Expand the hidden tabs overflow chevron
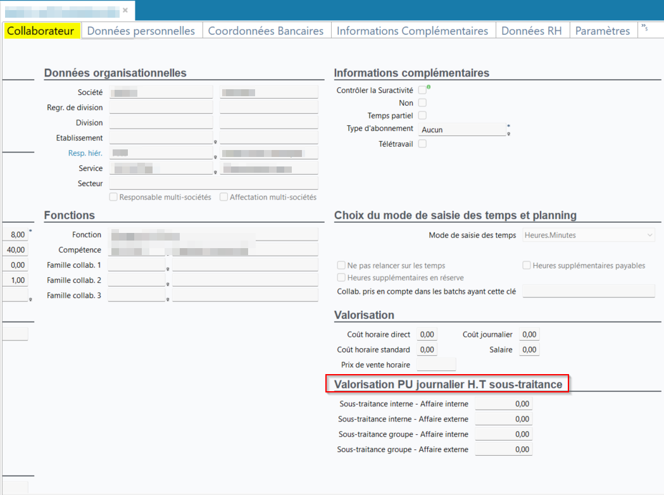The width and height of the screenshot is (664, 495). (644, 27)
